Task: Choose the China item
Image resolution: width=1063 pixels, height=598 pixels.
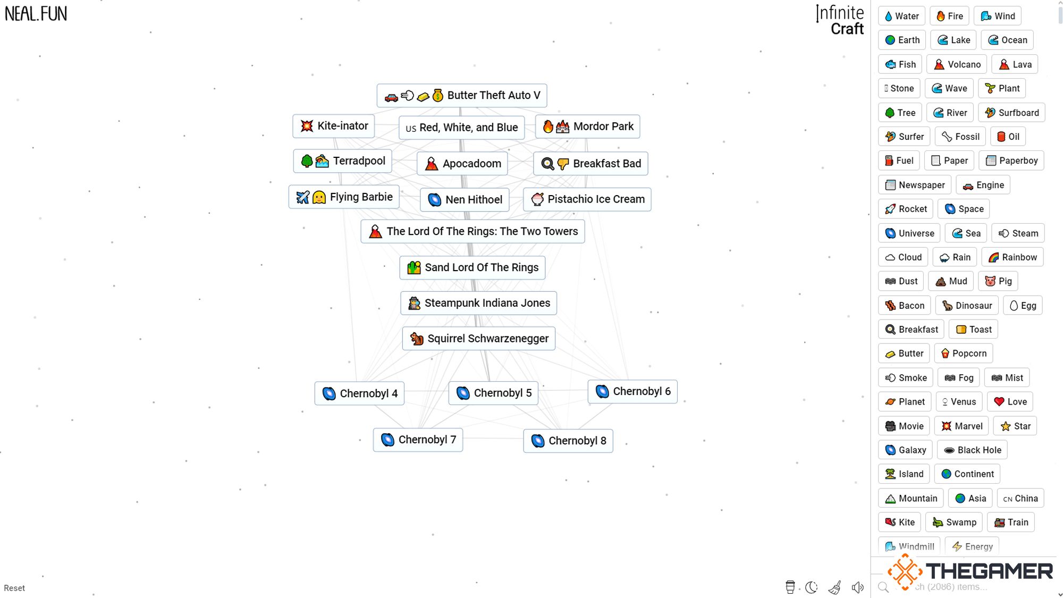Action: point(1020,499)
